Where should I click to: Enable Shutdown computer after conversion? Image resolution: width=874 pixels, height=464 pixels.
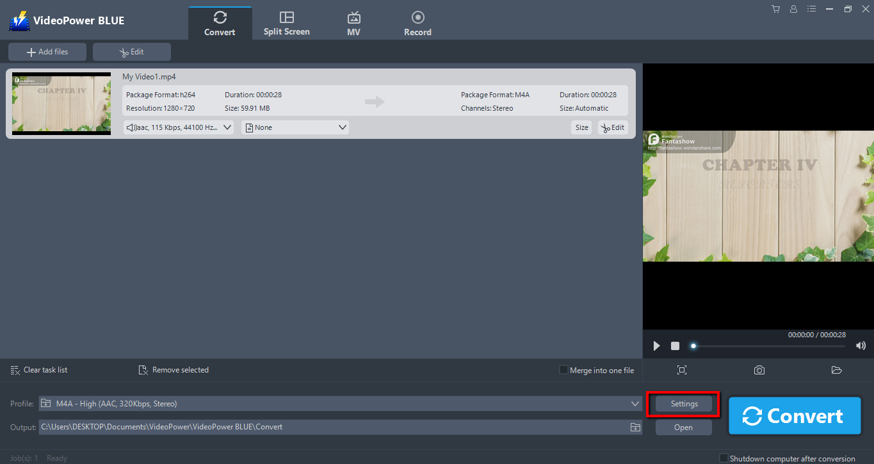(x=724, y=458)
